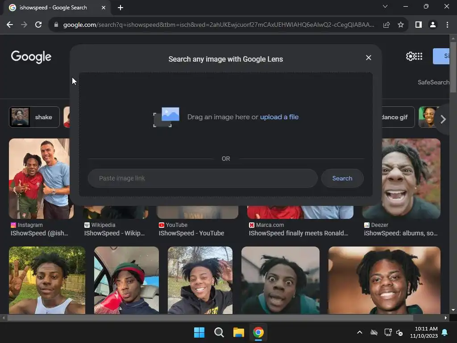Click the blue Sign in button
The width and height of the screenshot is (457, 343).
click(441, 56)
